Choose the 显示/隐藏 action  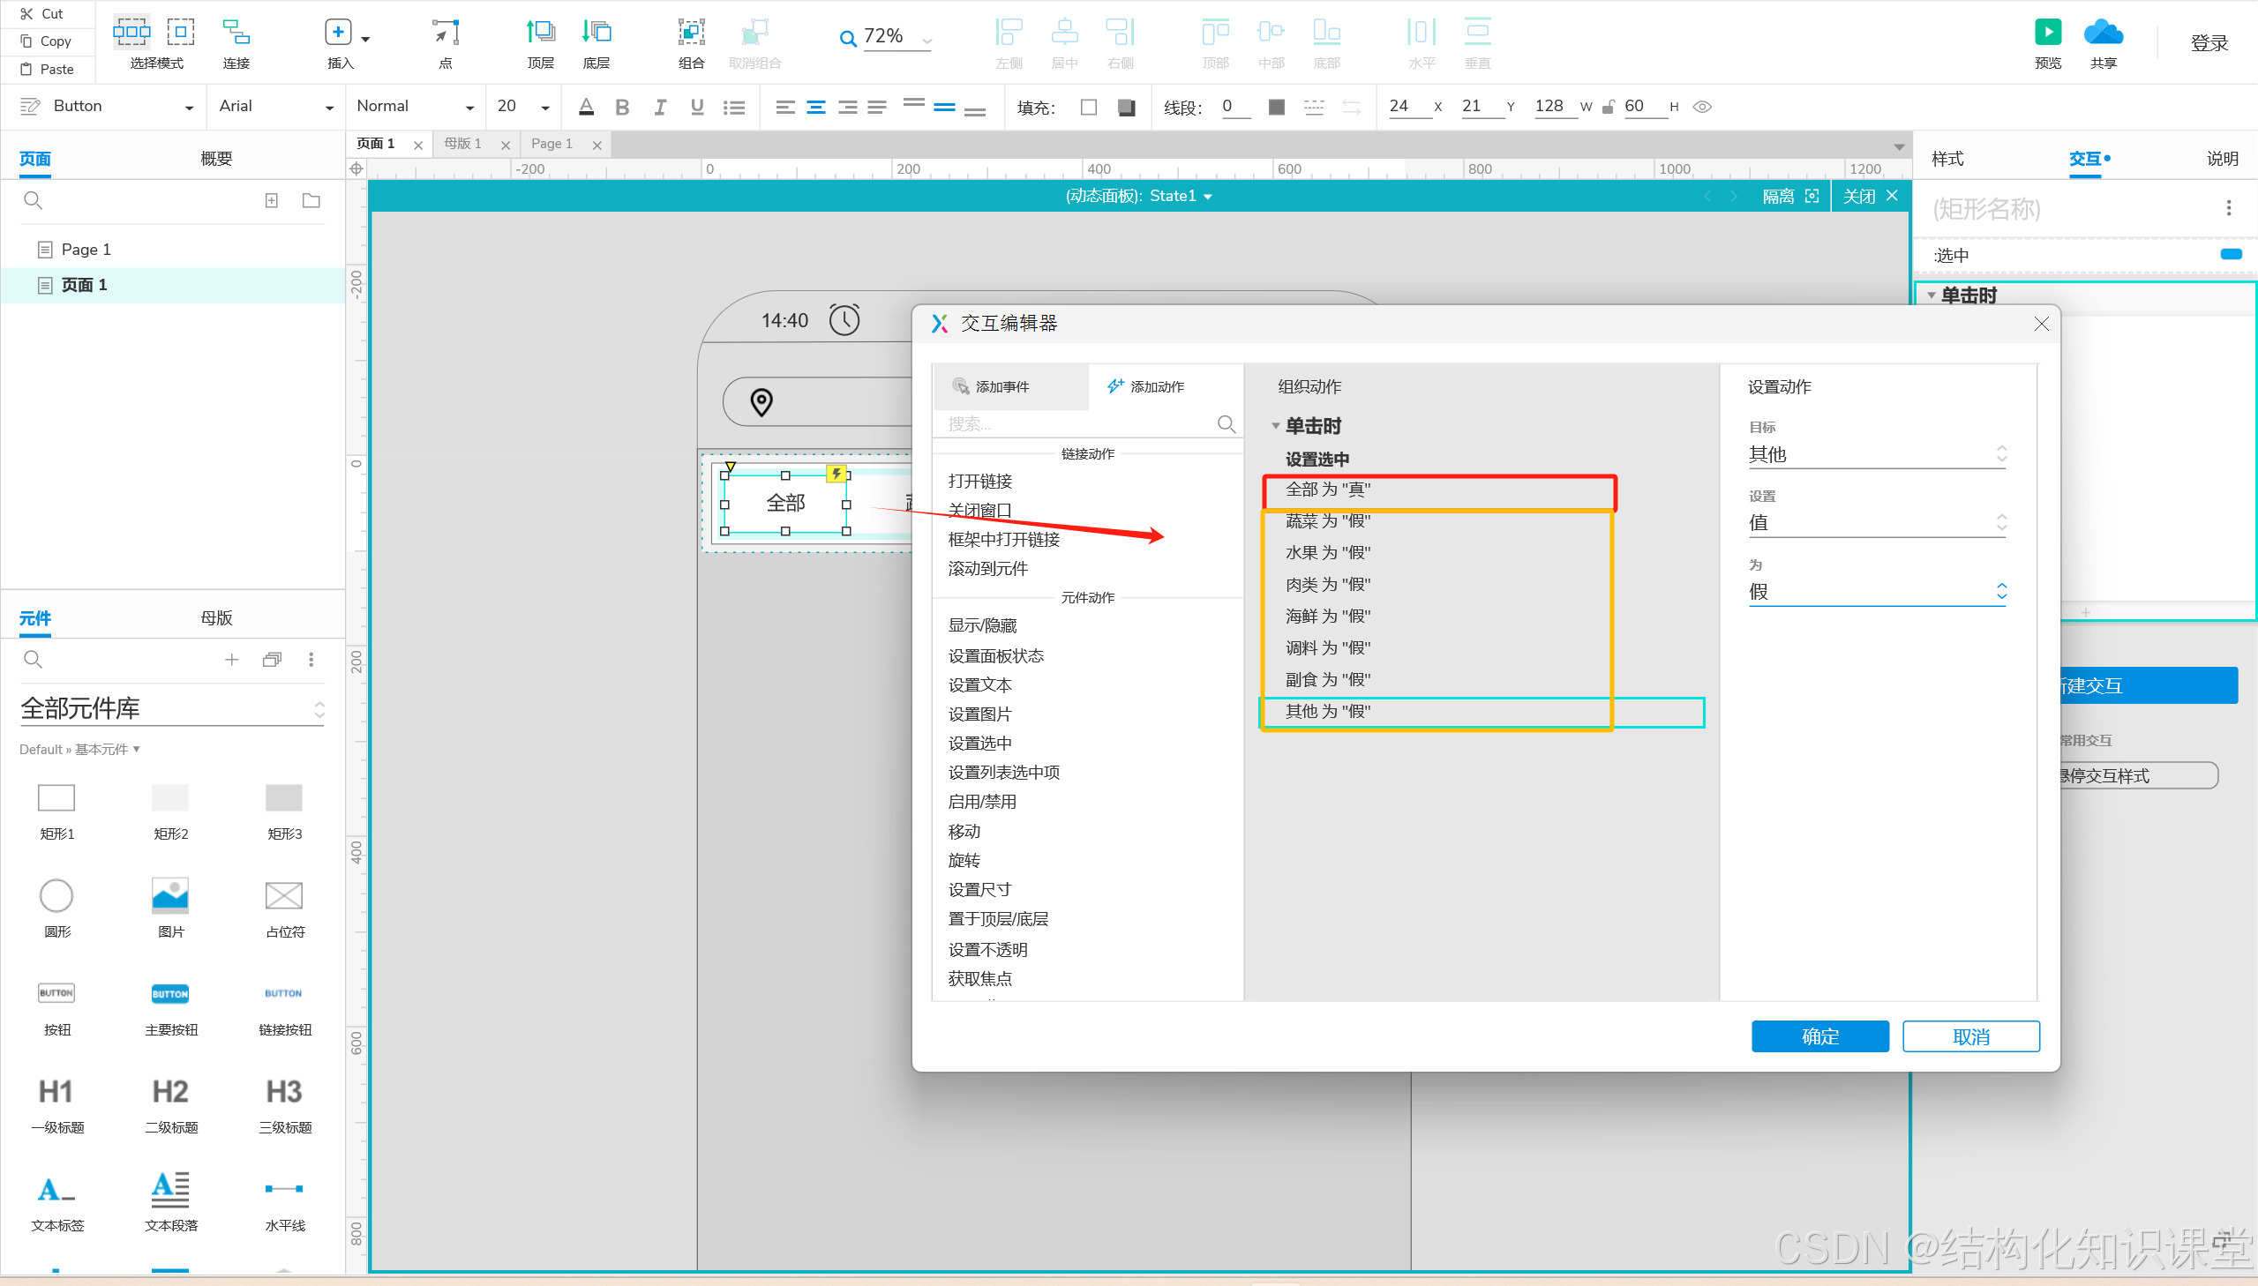982,625
